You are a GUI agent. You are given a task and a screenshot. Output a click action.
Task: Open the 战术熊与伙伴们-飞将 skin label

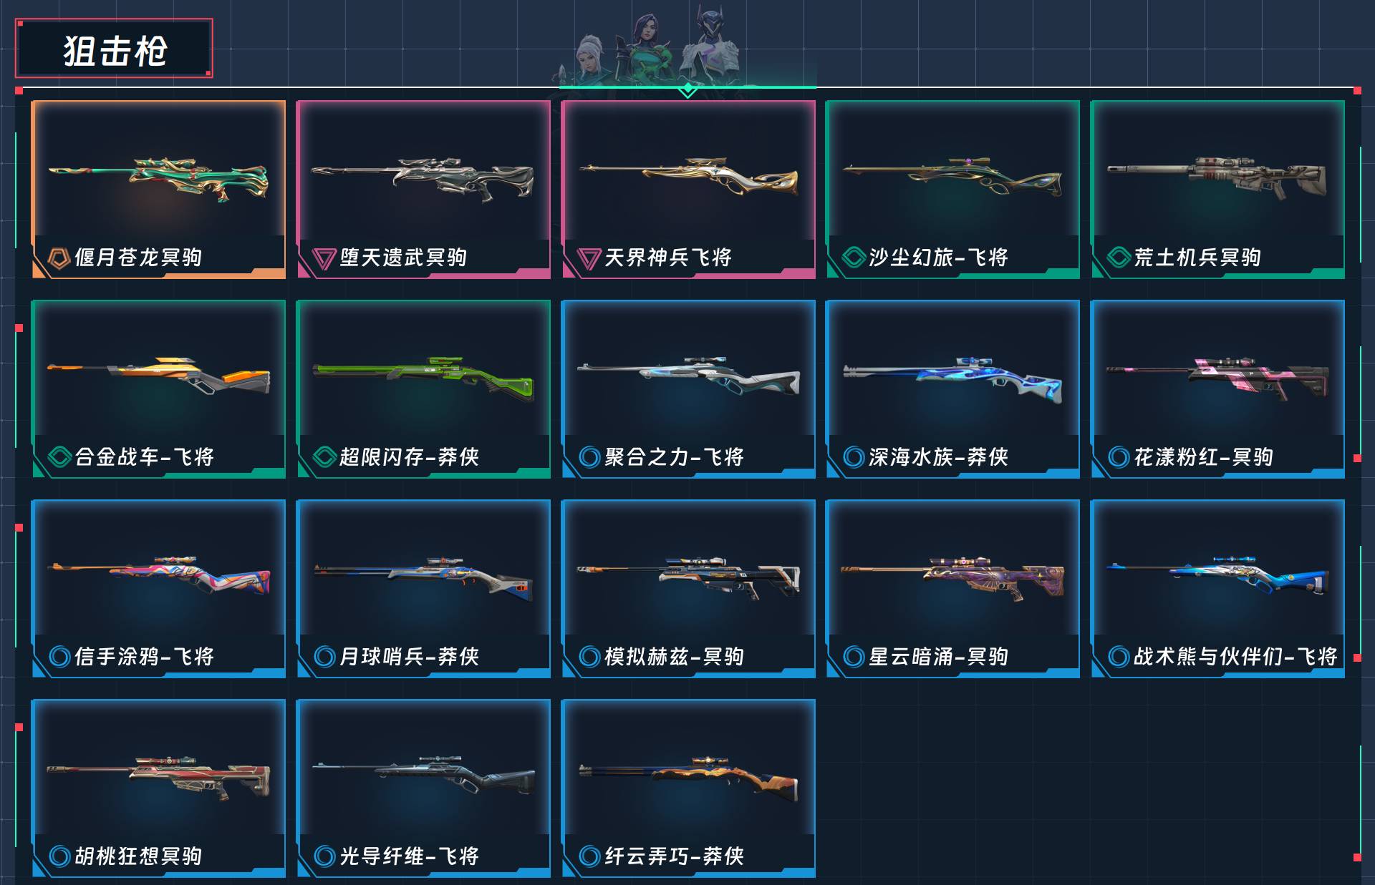click(1235, 657)
